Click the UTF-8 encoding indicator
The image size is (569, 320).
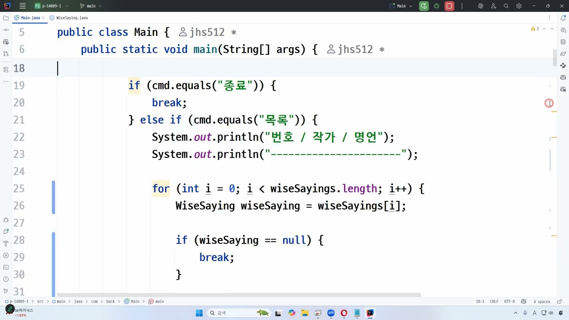(509, 301)
